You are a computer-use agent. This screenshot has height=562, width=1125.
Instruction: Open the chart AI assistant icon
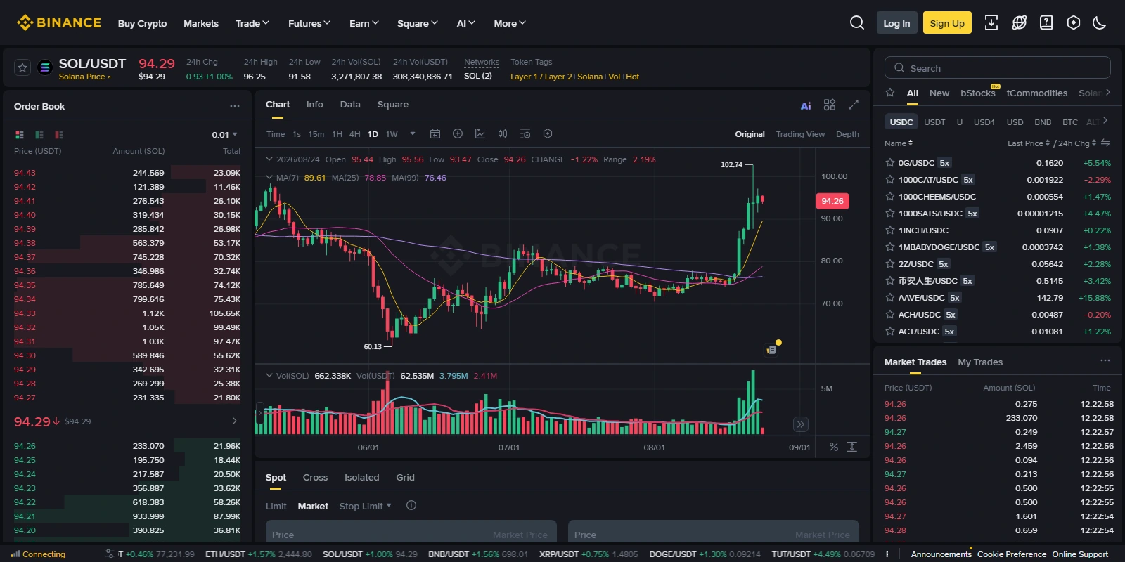(x=806, y=105)
